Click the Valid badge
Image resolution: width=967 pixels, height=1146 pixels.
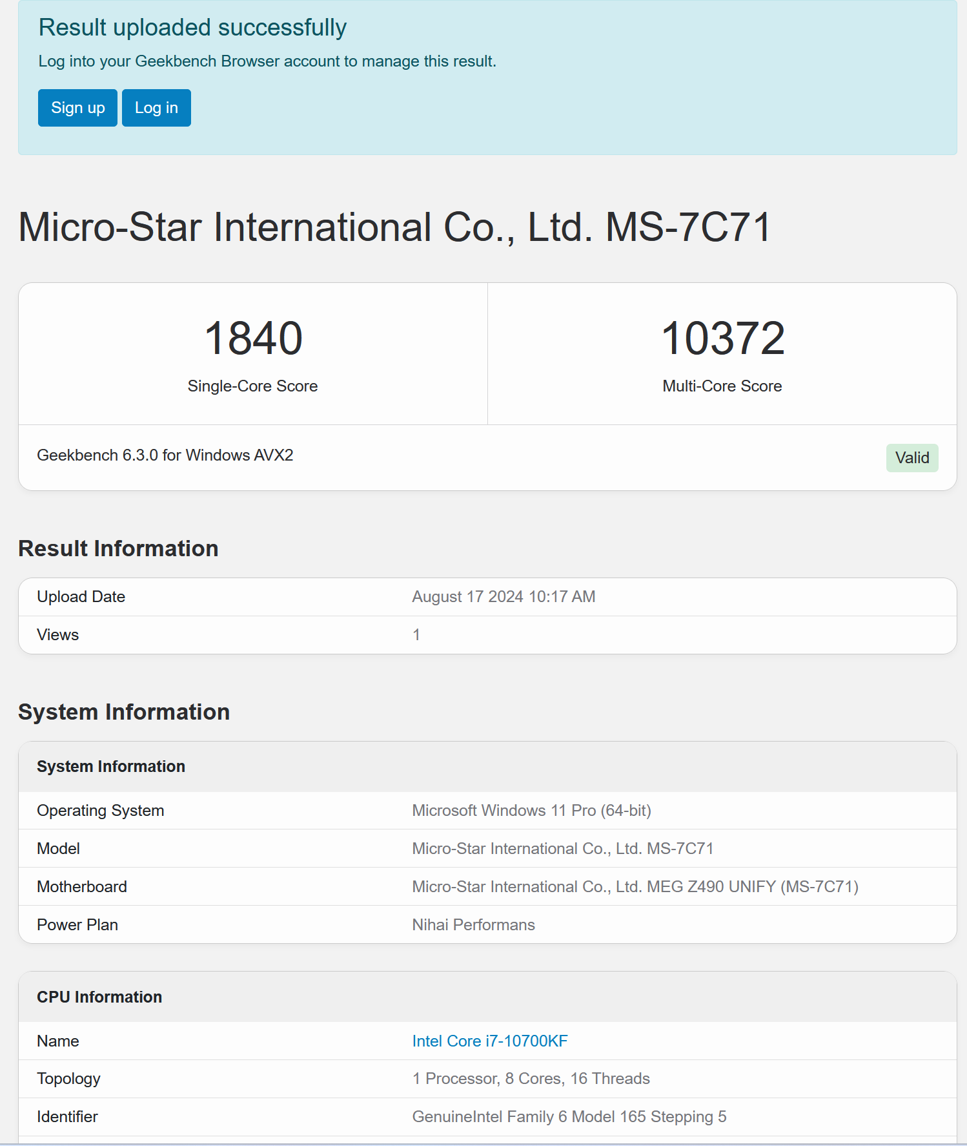(912, 458)
